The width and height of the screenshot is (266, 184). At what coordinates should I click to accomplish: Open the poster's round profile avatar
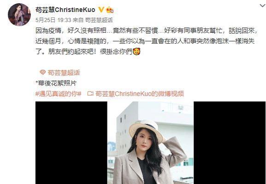19,15
